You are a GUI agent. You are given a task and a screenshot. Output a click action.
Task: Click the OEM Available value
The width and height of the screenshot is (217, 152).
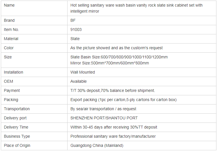click(x=78, y=82)
